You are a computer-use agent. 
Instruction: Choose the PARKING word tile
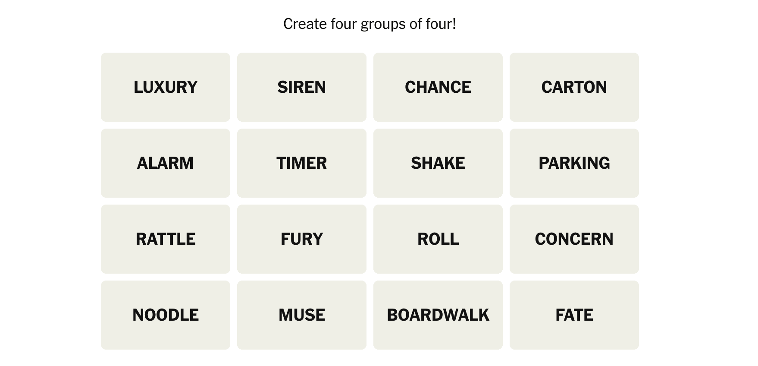click(574, 163)
